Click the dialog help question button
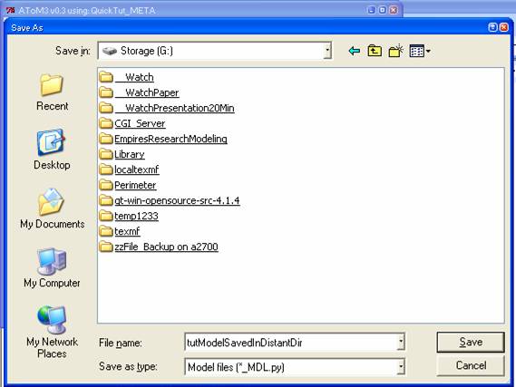Screen dimensions: 516x387 coord(492,27)
